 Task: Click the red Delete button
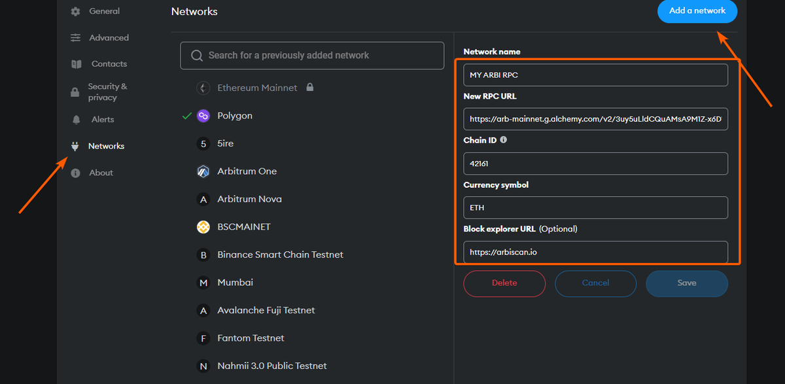pyautogui.click(x=504, y=283)
